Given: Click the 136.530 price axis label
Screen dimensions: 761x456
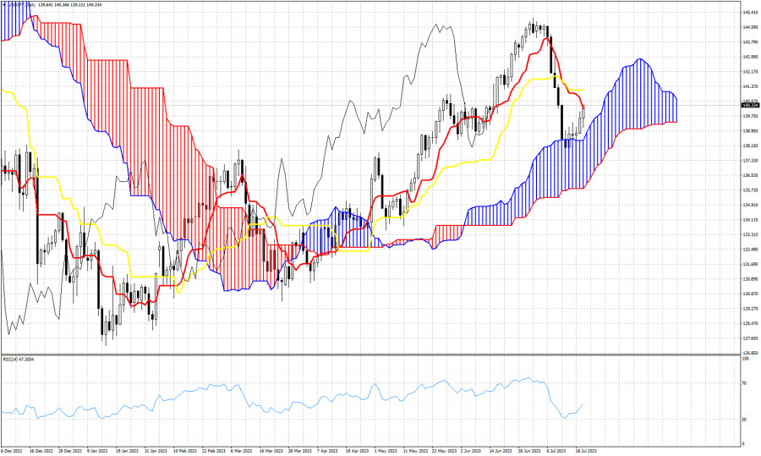Looking at the screenshot, I should [x=750, y=175].
